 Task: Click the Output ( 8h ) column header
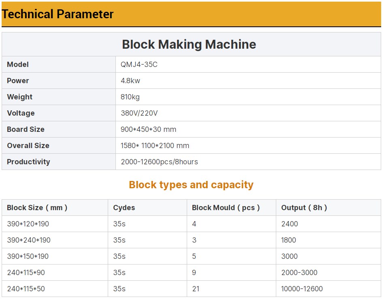pos(304,208)
